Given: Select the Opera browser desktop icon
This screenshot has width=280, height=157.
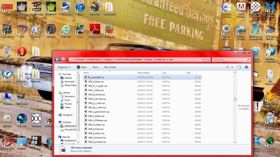Looking at the screenshot, I should tap(22, 52).
